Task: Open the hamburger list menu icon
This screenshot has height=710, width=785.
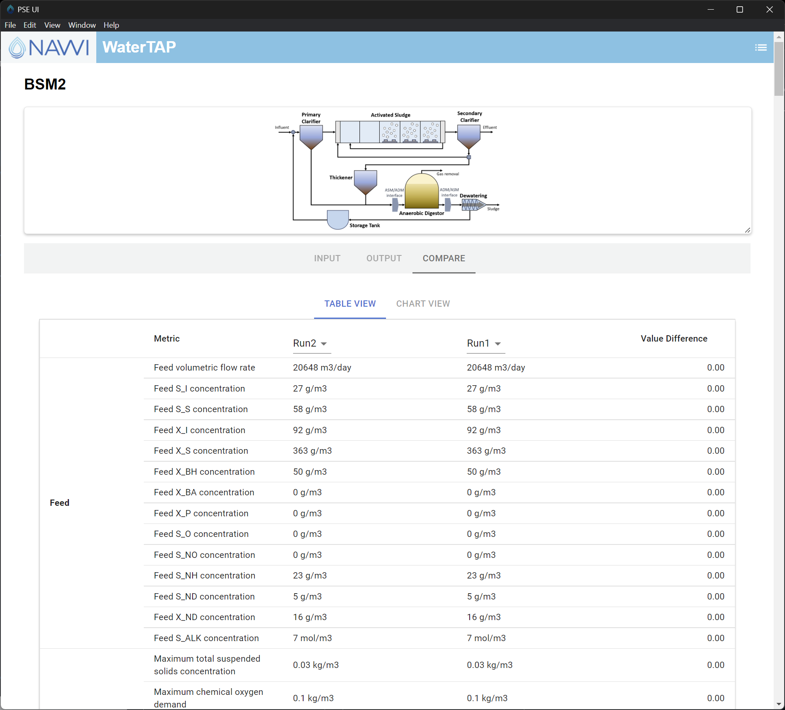Action: click(761, 47)
